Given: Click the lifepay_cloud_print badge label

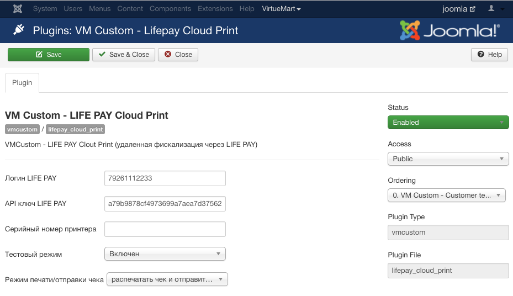Looking at the screenshot, I should point(75,130).
